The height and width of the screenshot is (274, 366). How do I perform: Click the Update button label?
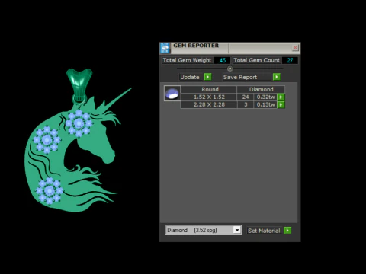click(x=190, y=77)
